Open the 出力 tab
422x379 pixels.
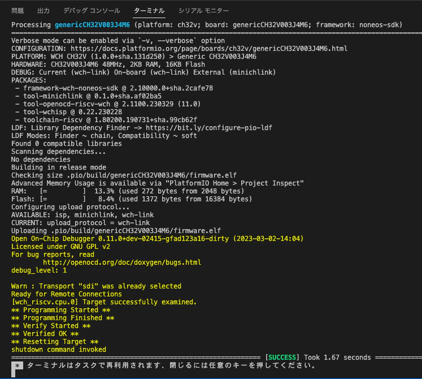click(x=43, y=11)
